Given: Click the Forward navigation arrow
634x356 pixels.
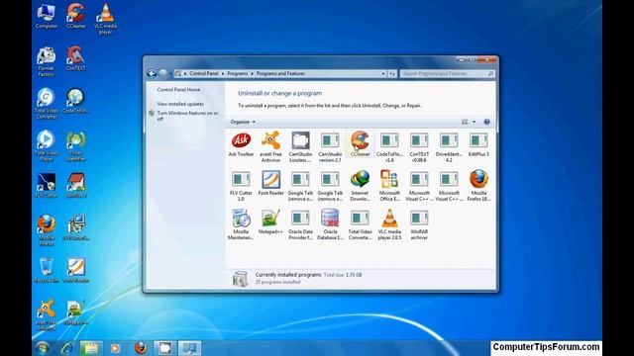Looking at the screenshot, I should 162,73.
